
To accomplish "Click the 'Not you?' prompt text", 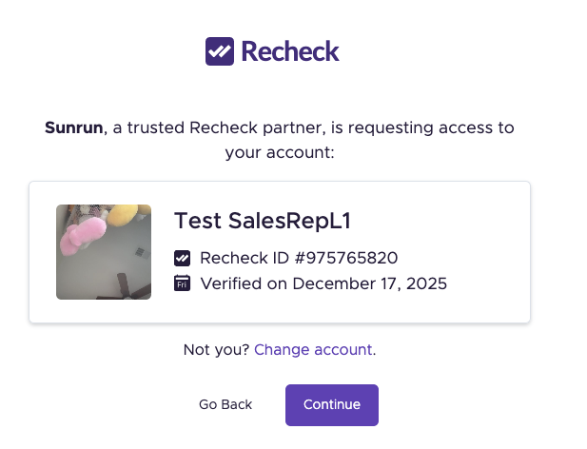I will (216, 350).
